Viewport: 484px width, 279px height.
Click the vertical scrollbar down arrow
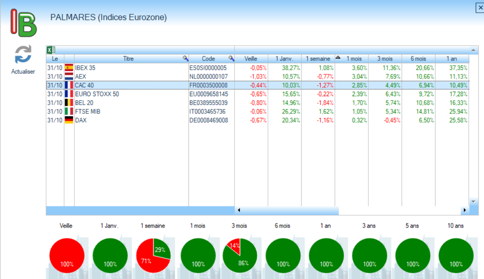474,201
